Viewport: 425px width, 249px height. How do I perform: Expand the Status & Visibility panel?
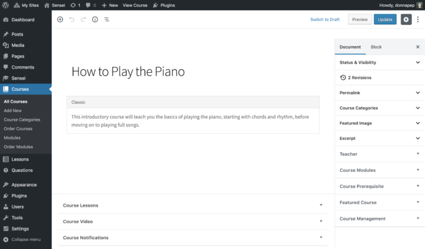[380, 62]
